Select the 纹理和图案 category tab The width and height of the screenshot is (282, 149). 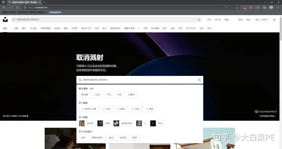(45, 29)
